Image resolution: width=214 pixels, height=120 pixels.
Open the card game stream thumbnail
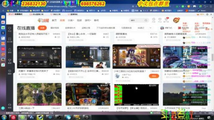(88, 94)
